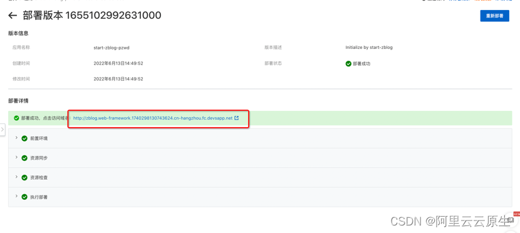Open the collapsed left side panel handle
Image resolution: width=520 pixels, height=233 pixels.
point(3,130)
